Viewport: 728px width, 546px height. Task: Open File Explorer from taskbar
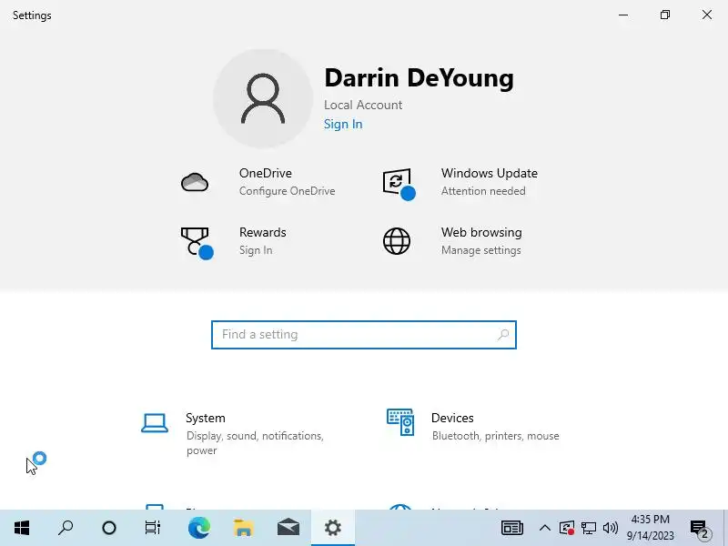tap(243, 528)
